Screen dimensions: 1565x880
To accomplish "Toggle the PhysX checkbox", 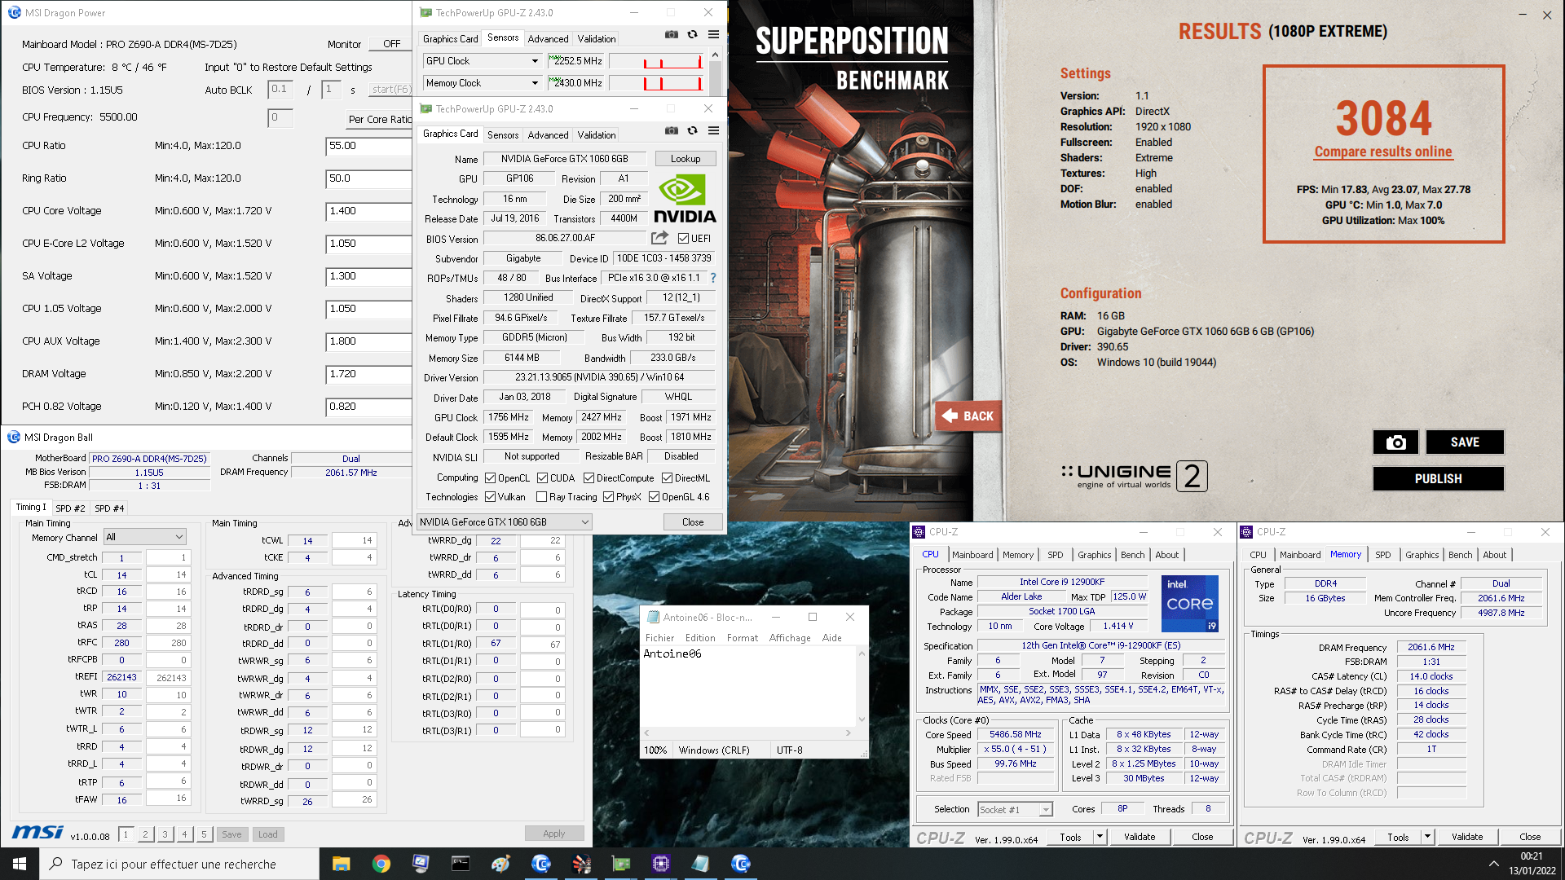I will 608,497.
